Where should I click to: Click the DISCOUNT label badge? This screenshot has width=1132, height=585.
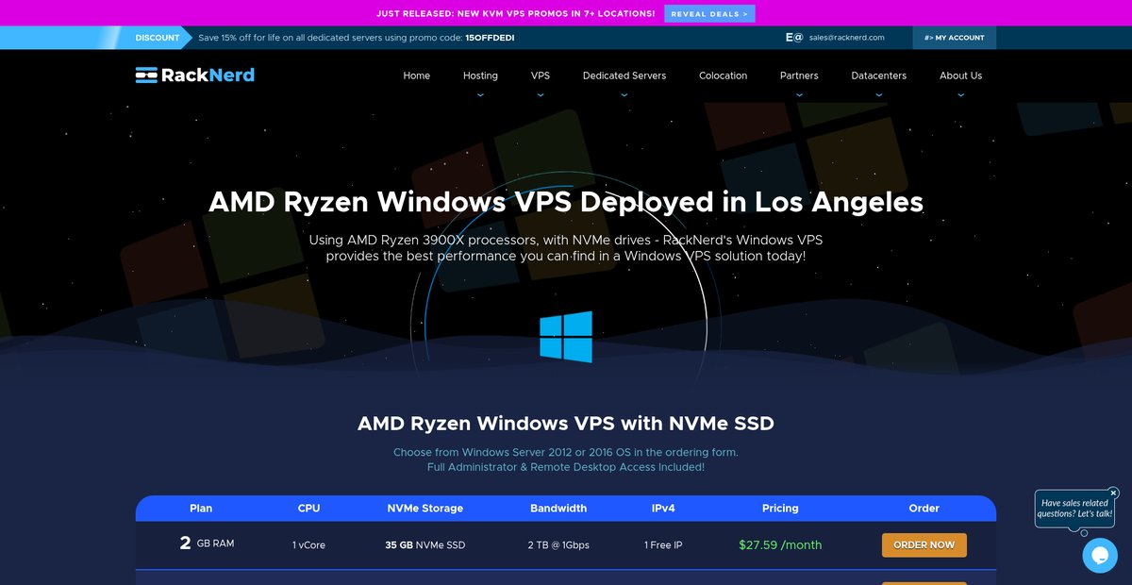(x=158, y=38)
